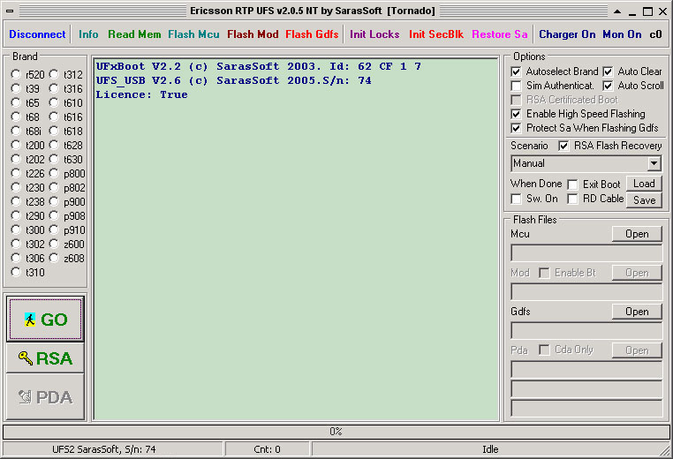Select p908 in the Brand list

[54, 215]
